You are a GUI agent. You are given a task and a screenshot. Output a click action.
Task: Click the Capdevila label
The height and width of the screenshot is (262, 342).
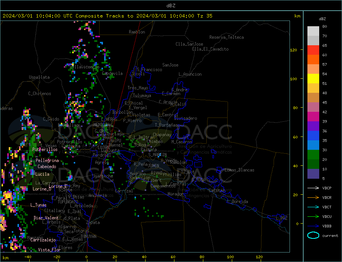click(x=112, y=73)
